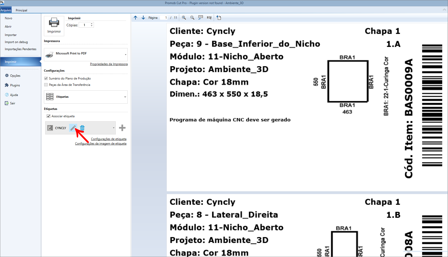Increase the number of copies
Image resolution: width=448 pixels, height=257 pixels.
pos(92,24)
